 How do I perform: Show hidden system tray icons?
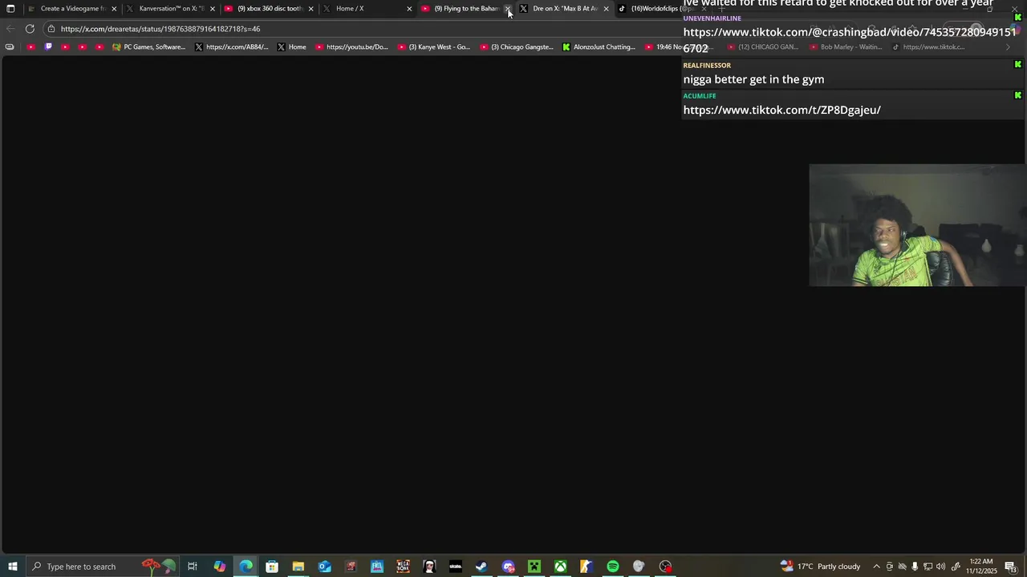click(876, 567)
